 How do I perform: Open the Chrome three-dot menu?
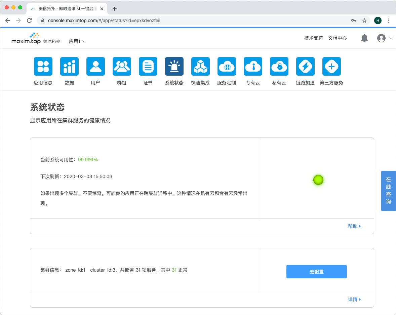click(389, 21)
